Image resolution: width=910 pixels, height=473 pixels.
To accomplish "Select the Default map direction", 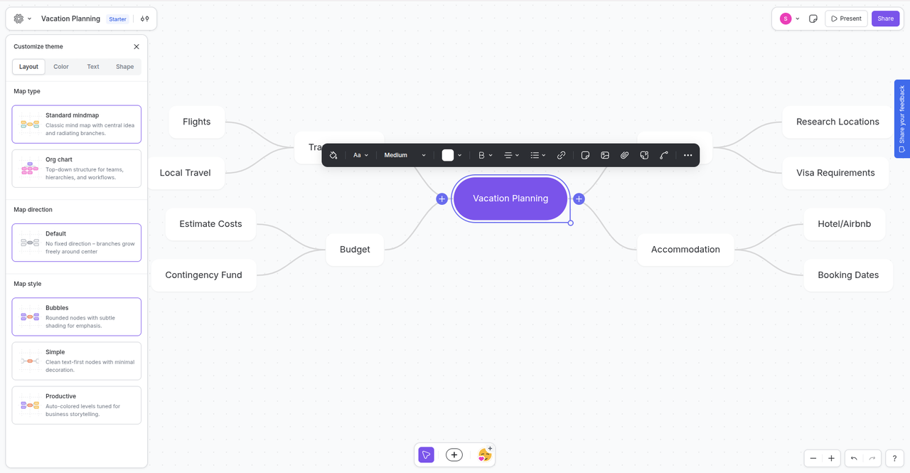I will tap(77, 243).
